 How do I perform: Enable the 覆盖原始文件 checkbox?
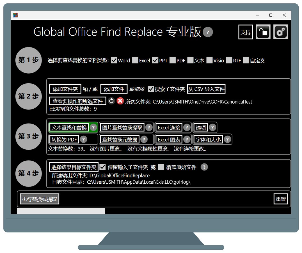pyautogui.click(x=161, y=167)
